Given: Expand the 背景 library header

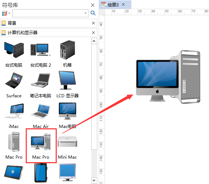Looking at the screenshot, I should point(49,23).
